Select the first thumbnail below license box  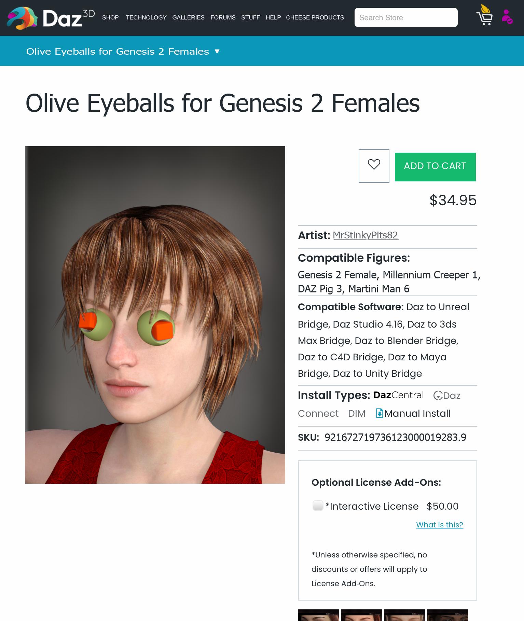click(318, 615)
